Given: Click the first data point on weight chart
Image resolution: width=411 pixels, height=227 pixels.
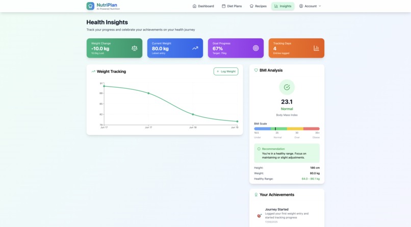Looking at the screenshot, I should (104, 86).
